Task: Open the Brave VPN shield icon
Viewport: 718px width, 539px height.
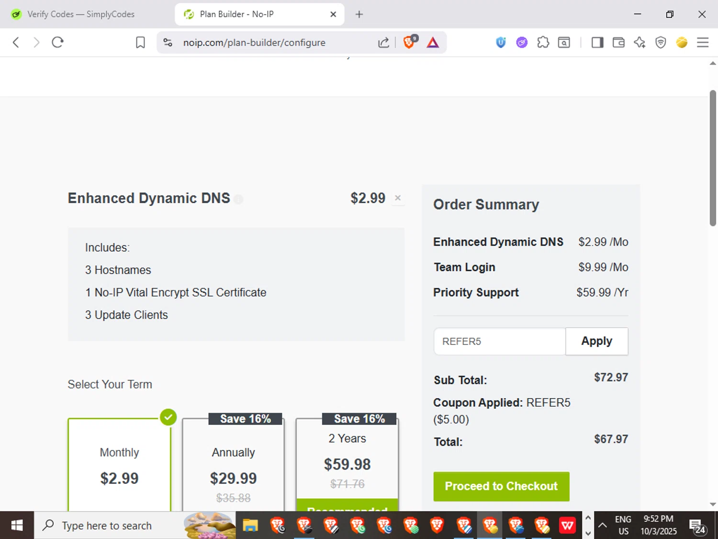Action: click(661, 43)
